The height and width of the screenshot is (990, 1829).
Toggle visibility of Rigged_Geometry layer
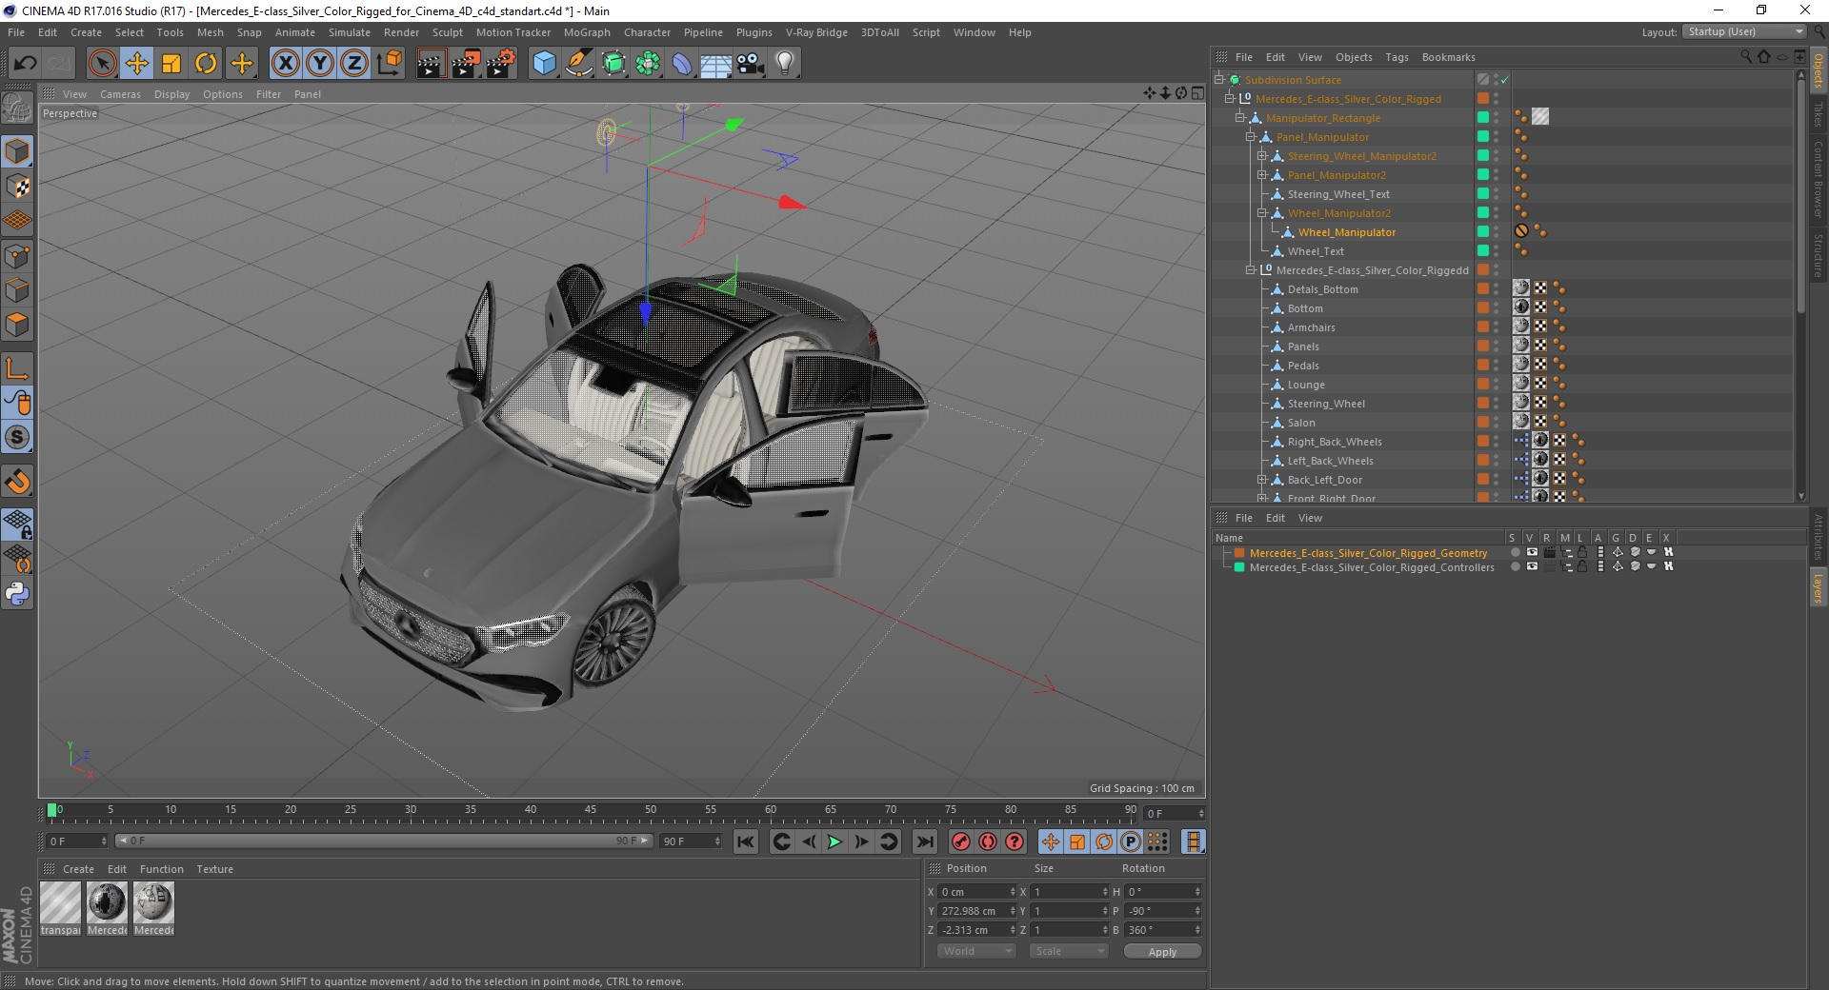click(x=1531, y=552)
